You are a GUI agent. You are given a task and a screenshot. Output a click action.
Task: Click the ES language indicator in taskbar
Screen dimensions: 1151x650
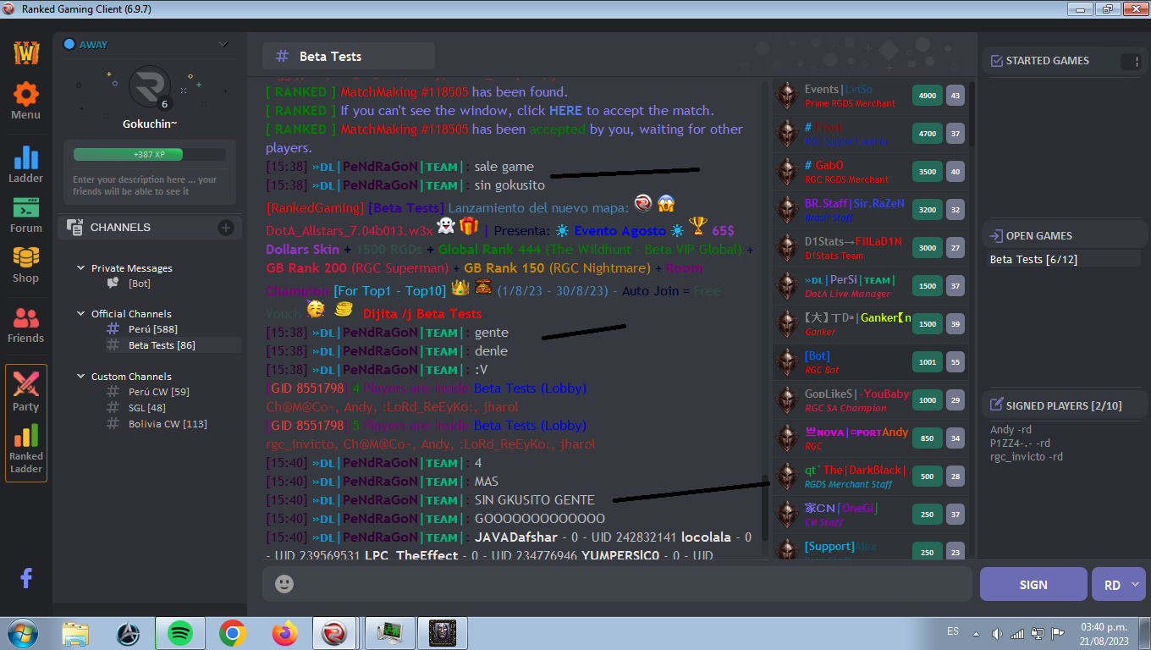953,631
